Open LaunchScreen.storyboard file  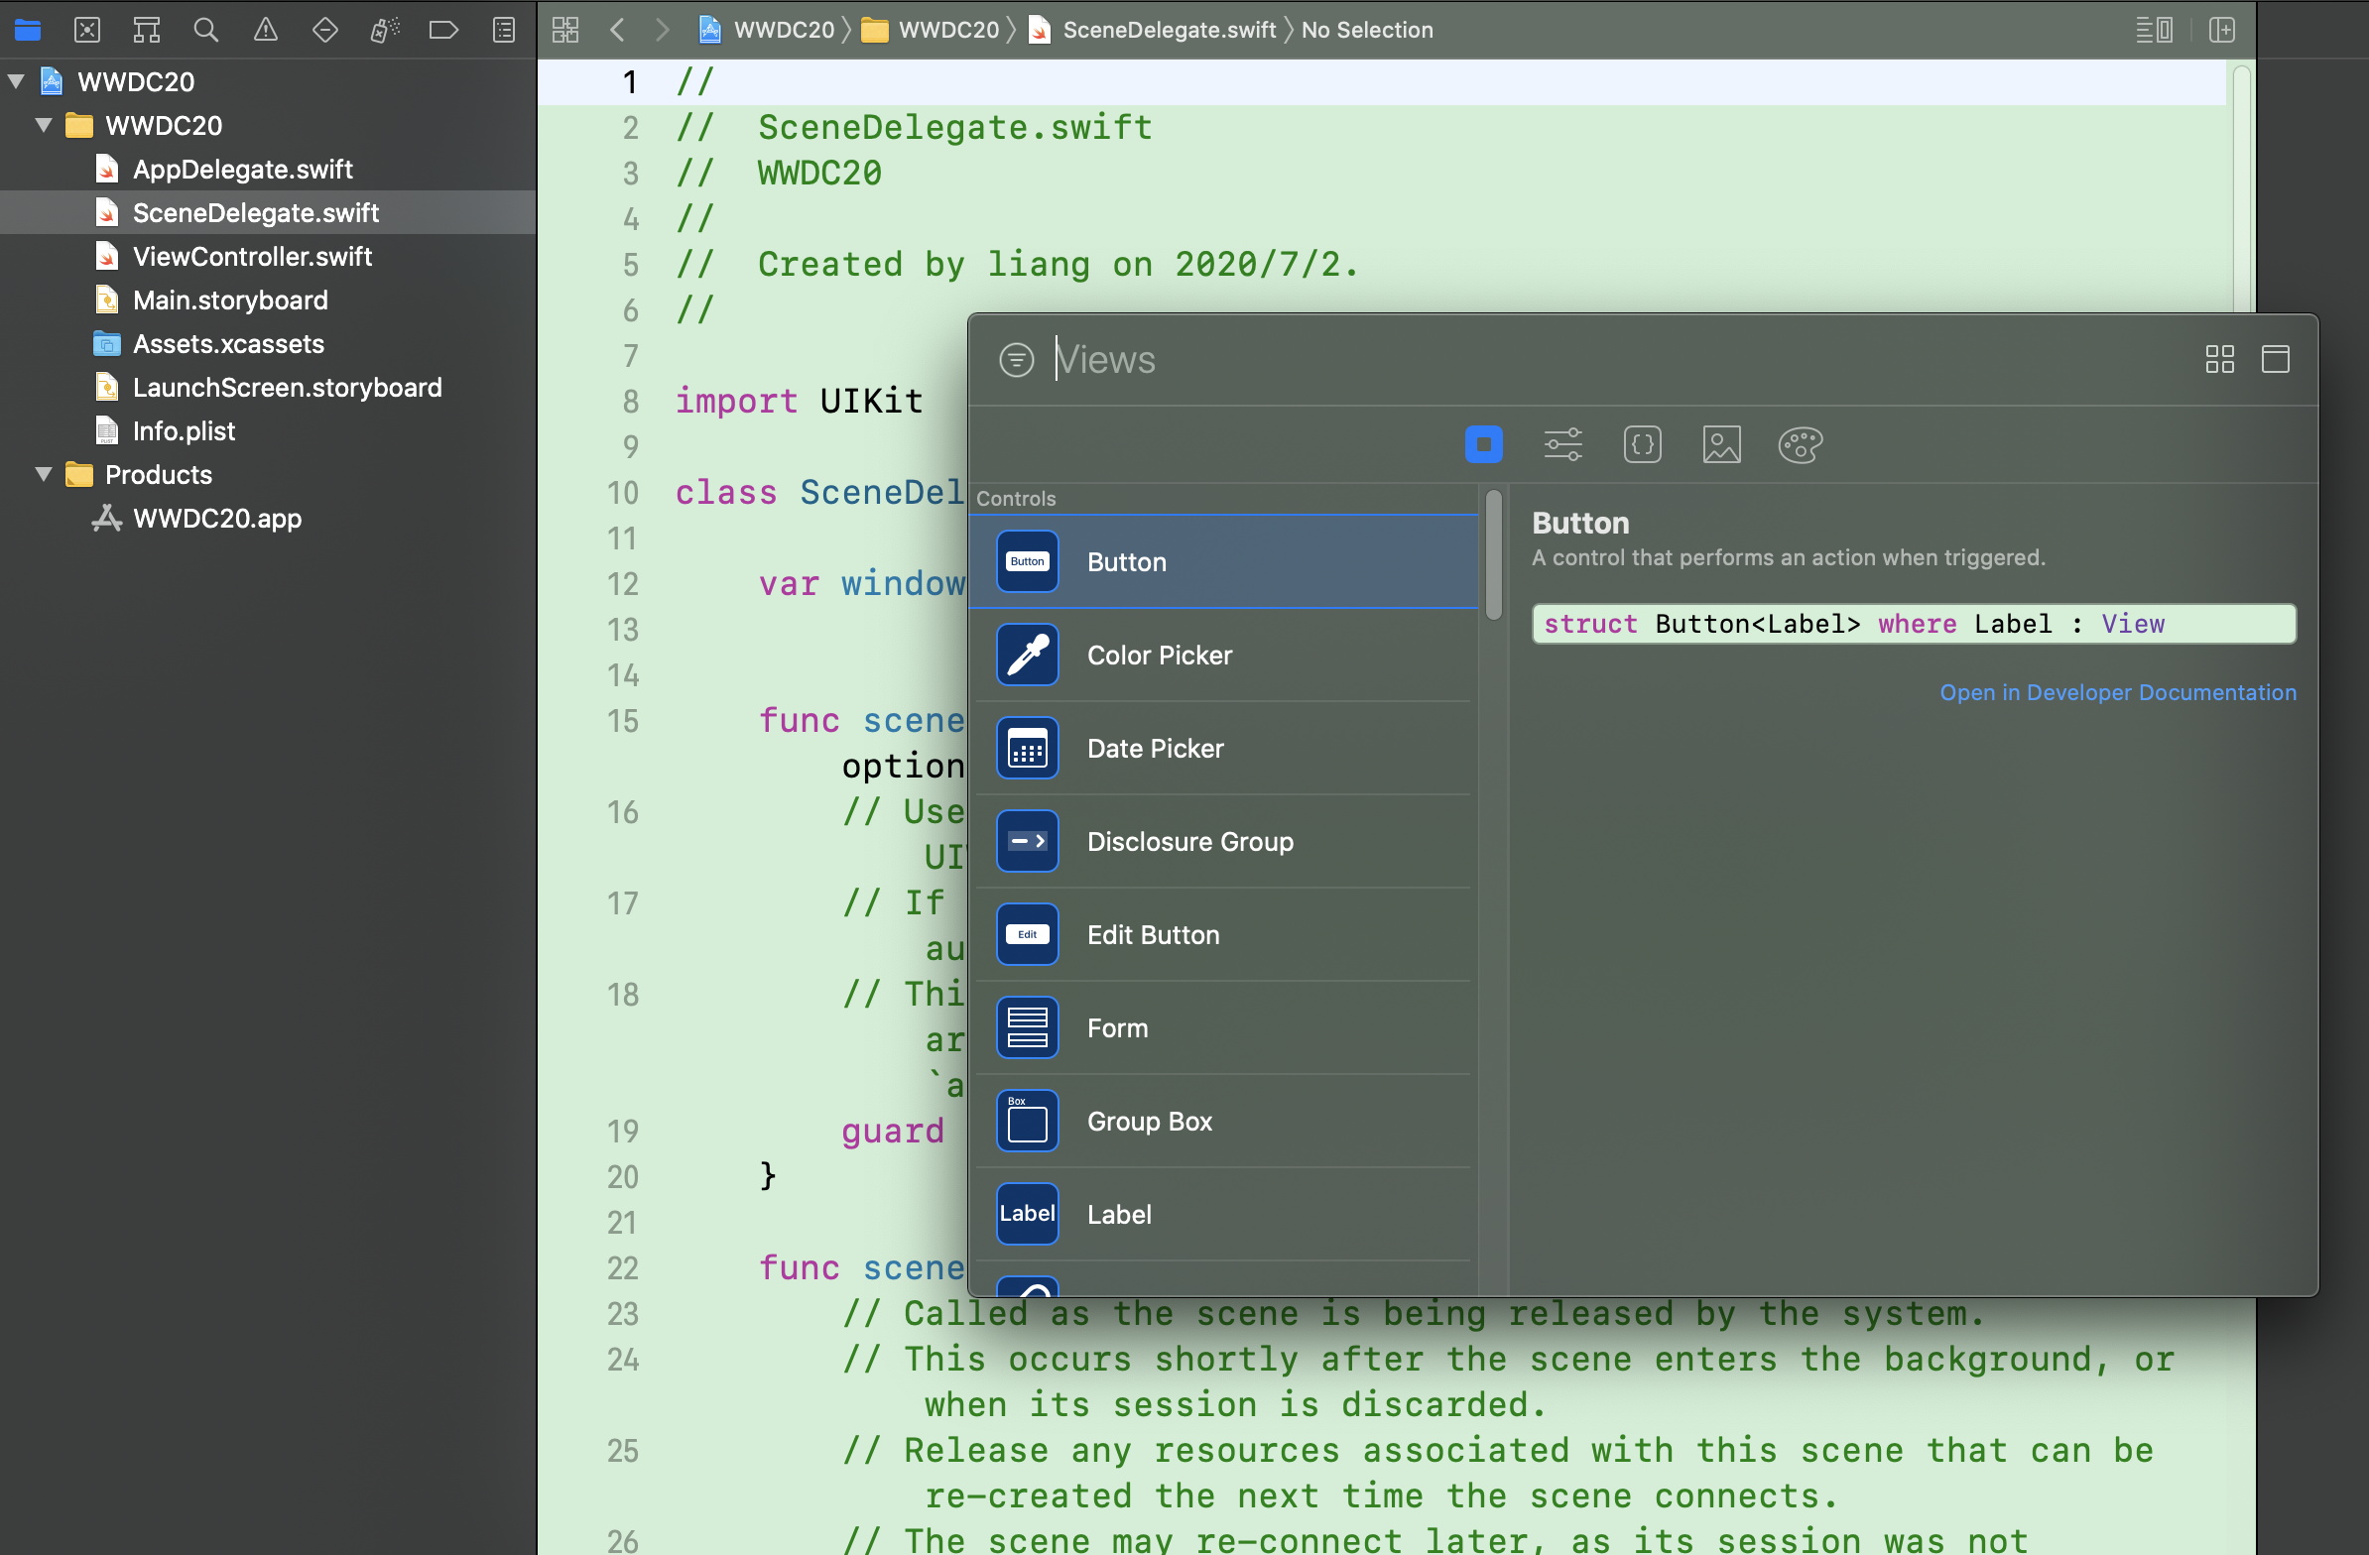[x=287, y=388]
